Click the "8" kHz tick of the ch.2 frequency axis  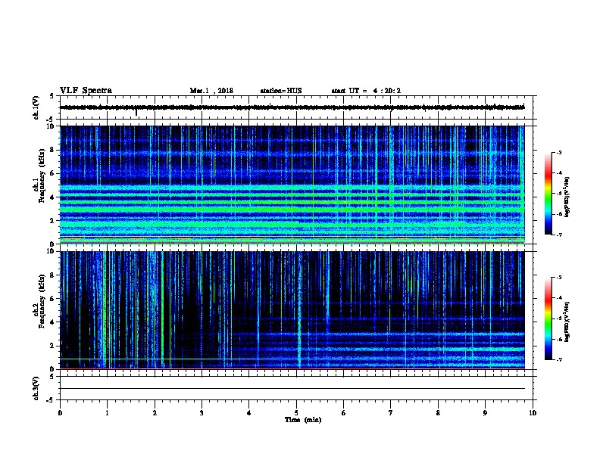(53, 275)
